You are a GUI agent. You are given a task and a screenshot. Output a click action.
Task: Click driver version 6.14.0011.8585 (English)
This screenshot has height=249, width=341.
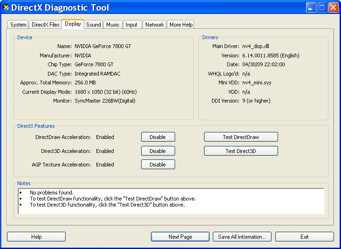click(x=271, y=55)
